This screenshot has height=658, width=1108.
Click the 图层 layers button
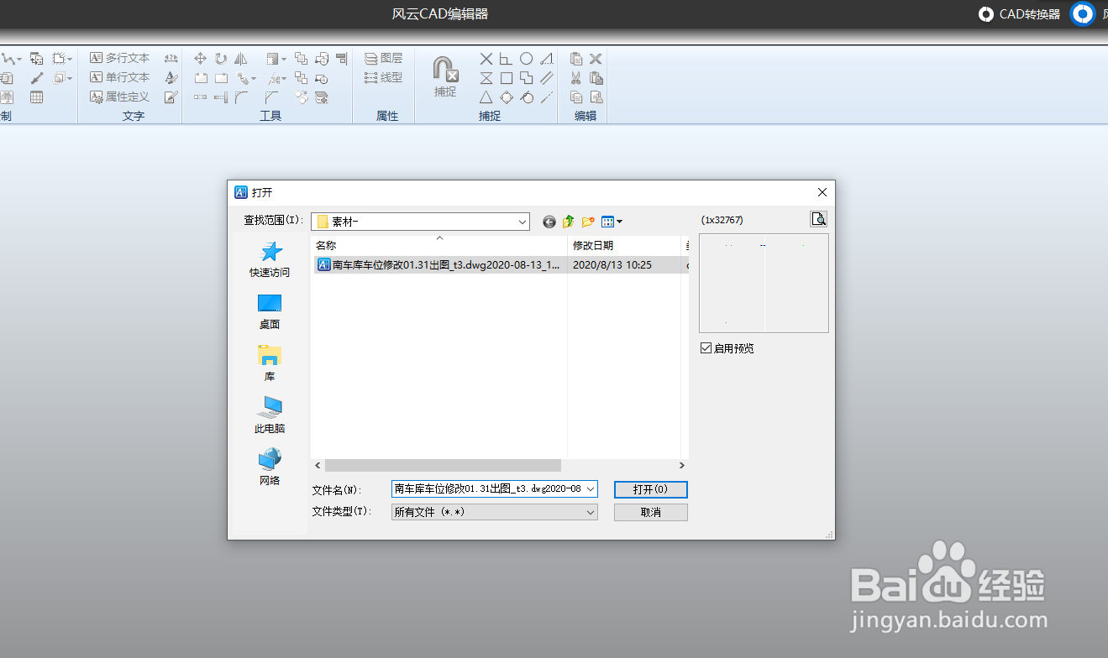tap(383, 58)
